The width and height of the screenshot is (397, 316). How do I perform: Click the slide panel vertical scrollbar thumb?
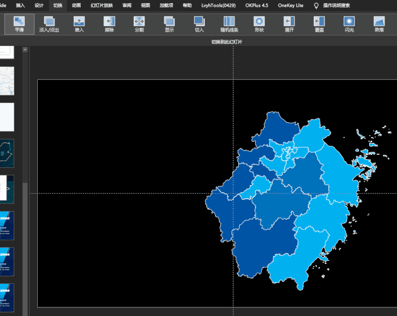[25, 249]
